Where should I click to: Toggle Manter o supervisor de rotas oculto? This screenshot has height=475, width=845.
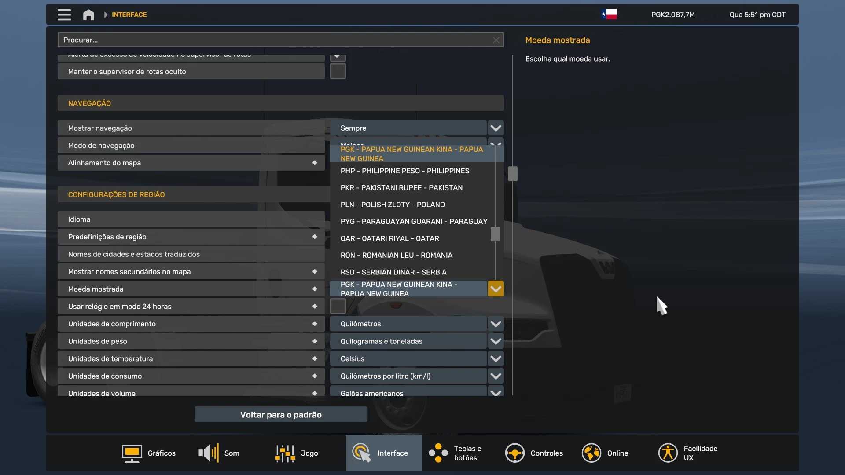338,71
